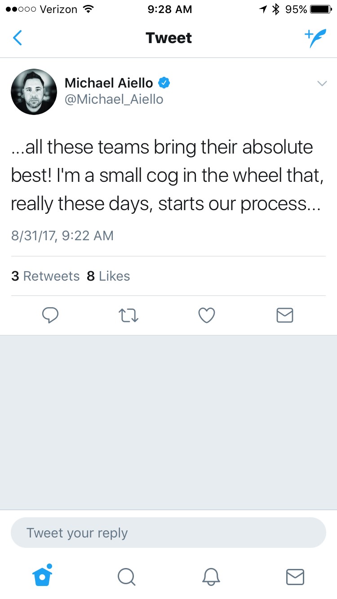Compose a new tweet with feather icon
The image size is (337, 599).
315,39
